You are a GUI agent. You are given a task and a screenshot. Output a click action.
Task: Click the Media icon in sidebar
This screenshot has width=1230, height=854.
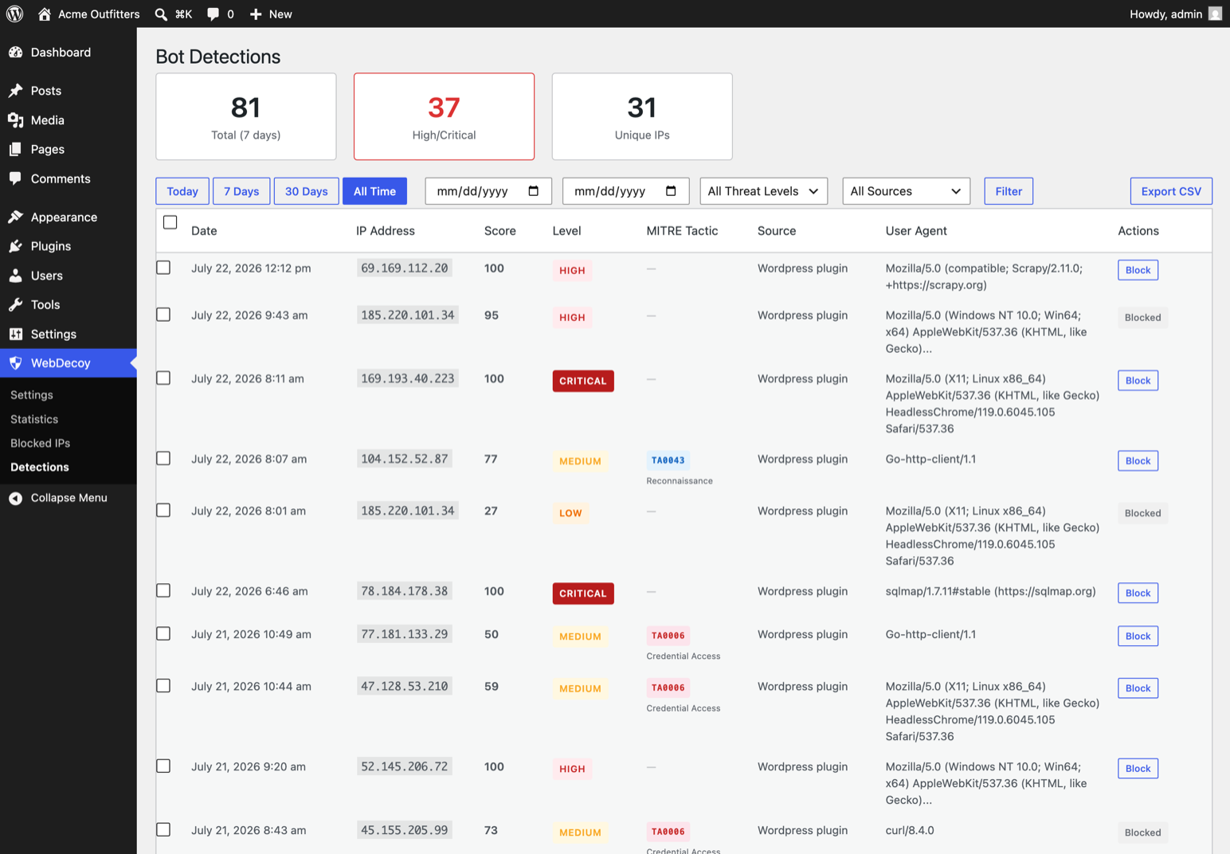(15, 120)
